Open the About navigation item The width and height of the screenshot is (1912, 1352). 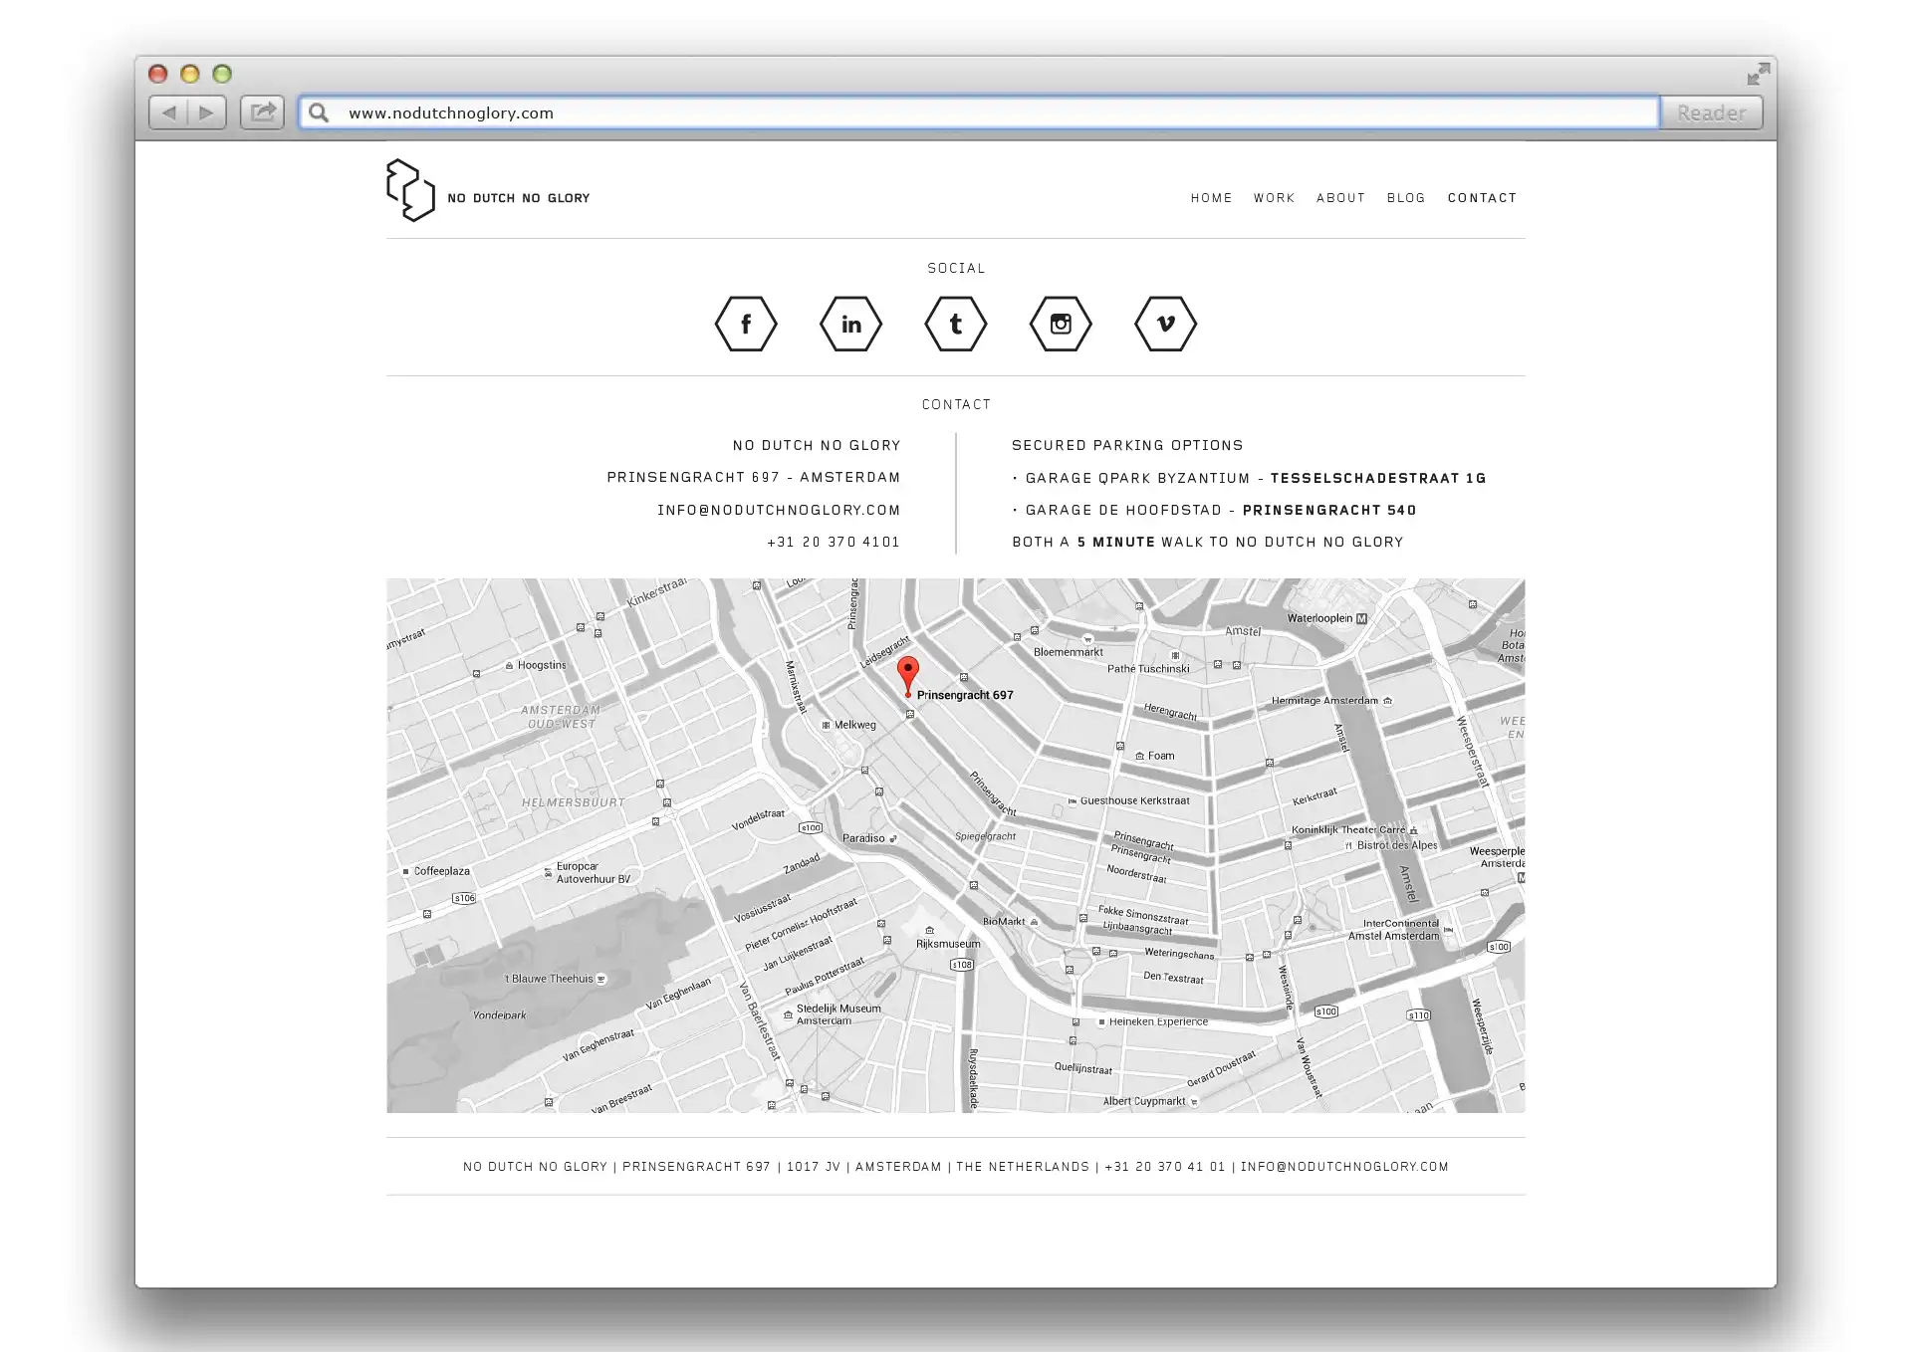[1340, 198]
